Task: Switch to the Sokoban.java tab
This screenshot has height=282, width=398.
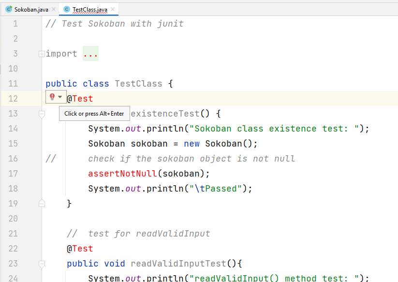Action: [x=31, y=9]
